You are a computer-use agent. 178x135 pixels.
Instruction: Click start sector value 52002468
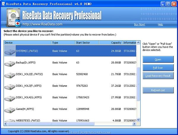click(82, 74)
